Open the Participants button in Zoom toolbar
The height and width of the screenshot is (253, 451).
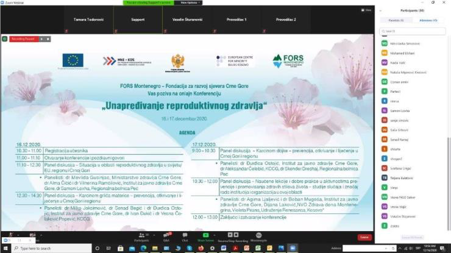click(141, 237)
